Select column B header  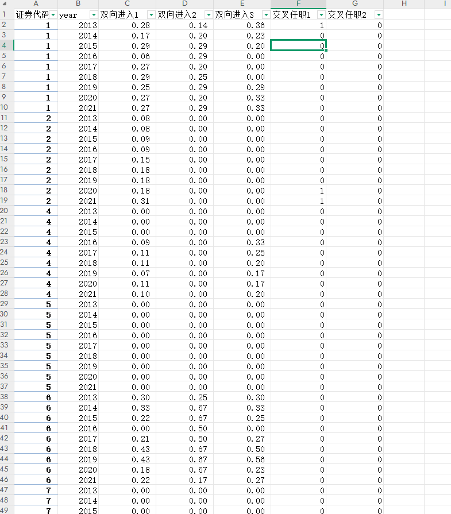[78, 3]
